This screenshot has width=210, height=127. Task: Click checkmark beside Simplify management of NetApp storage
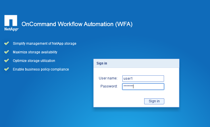(7, 44)
